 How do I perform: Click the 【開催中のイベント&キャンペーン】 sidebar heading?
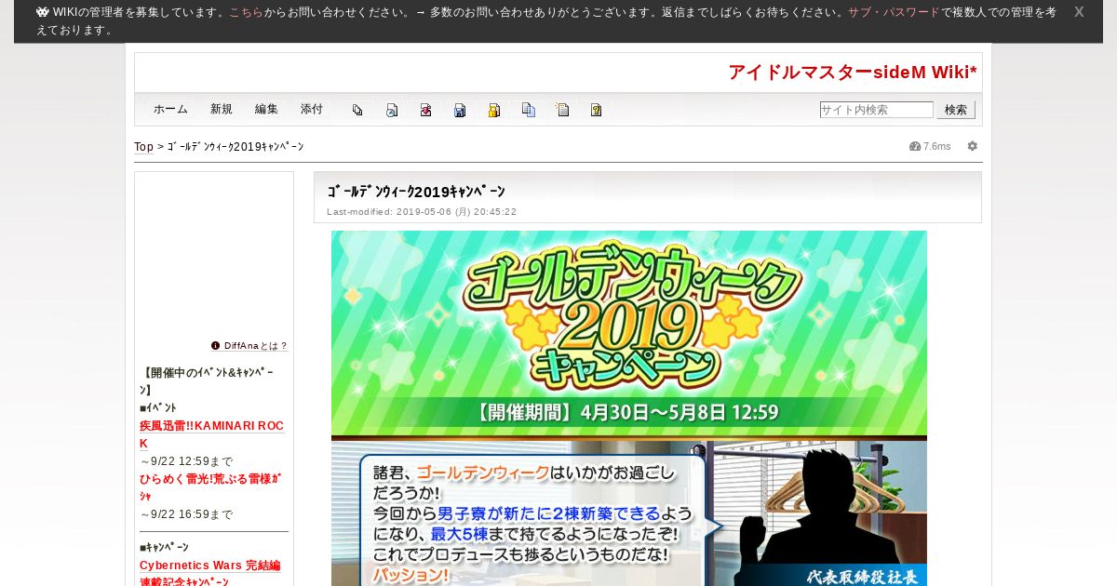pyautogui.click(x=208, y=381)
